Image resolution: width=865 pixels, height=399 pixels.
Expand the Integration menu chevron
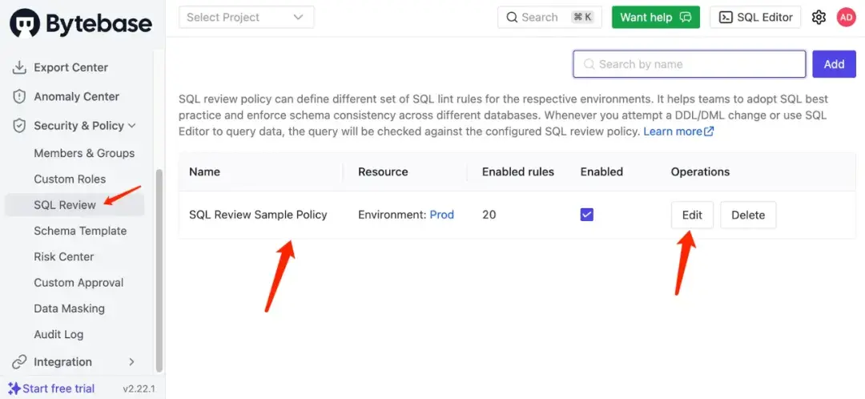[x=131, y=361]
